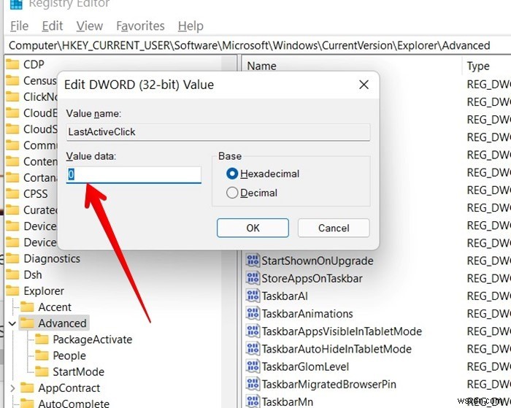Viewport: 511px width, 408px height.
Task: Click the StoreAppsOnTaskbar DWORD icon
Action: pyautogui.click(x=253, y=278)
